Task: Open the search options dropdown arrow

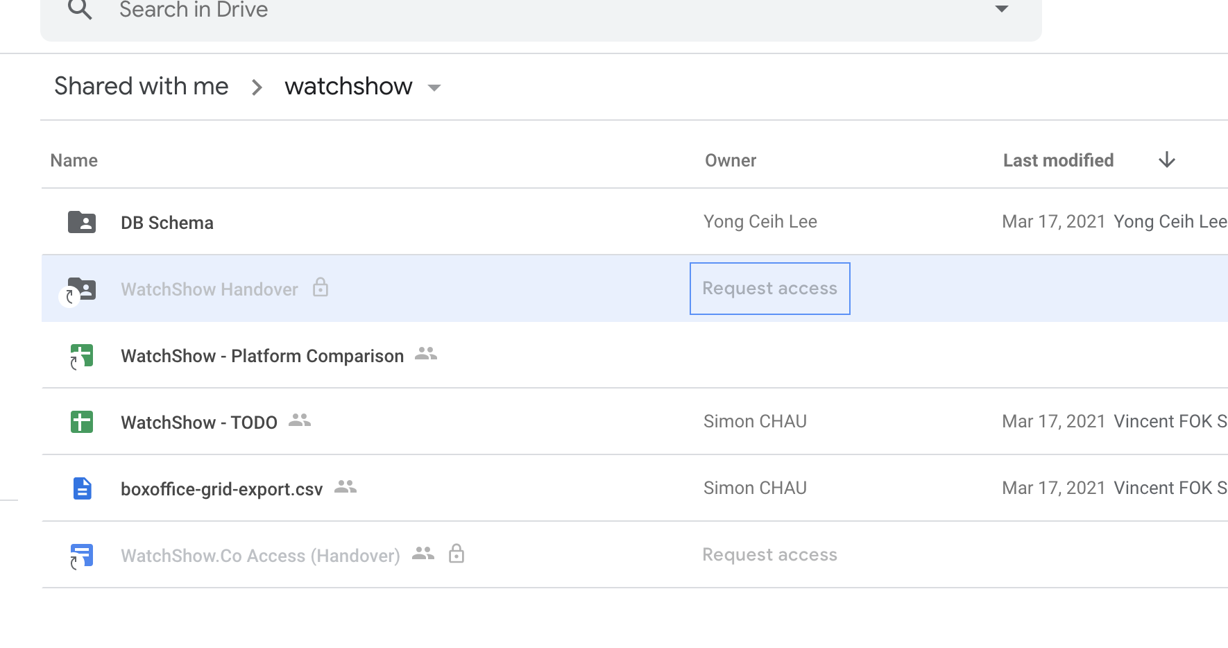Action: click(x=1001, y=9)
